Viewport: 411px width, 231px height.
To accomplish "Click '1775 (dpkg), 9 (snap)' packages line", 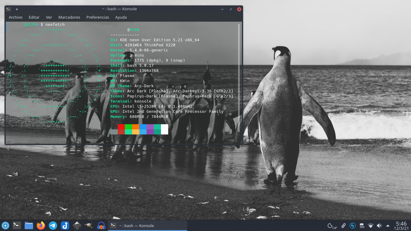I will (x=148, y=60).
